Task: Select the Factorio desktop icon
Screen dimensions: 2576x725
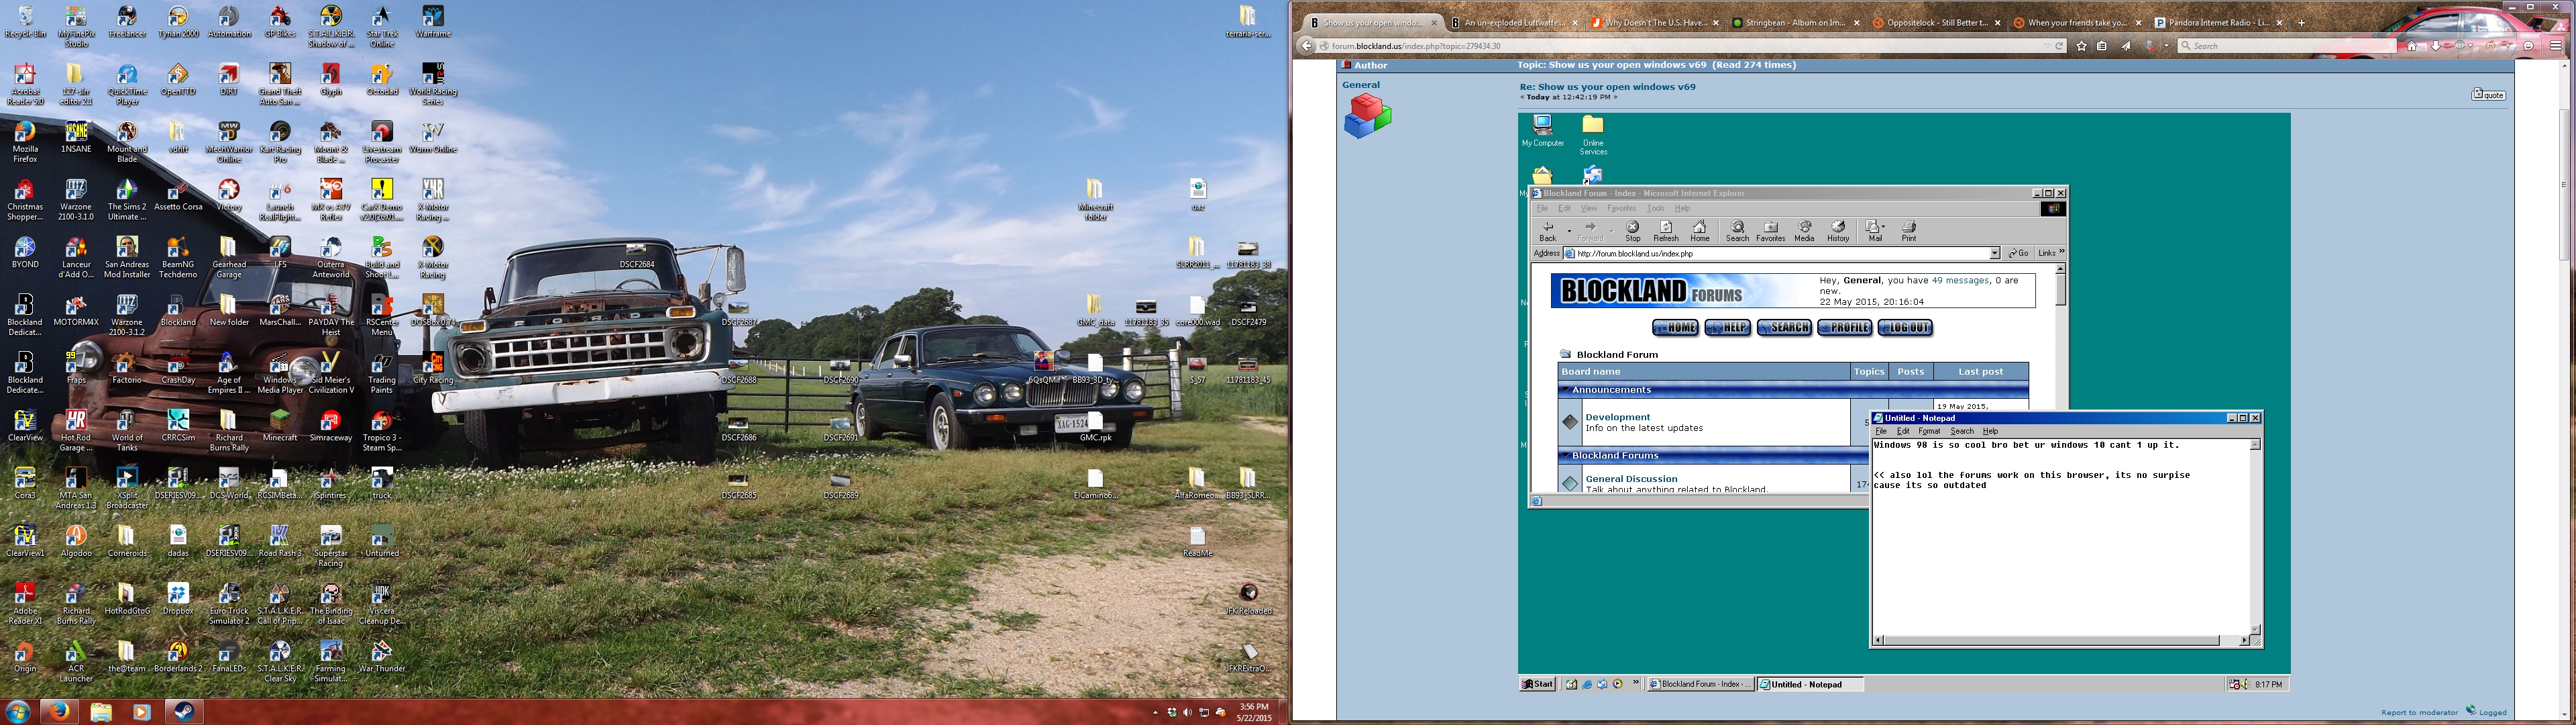Action: (127, 367)
